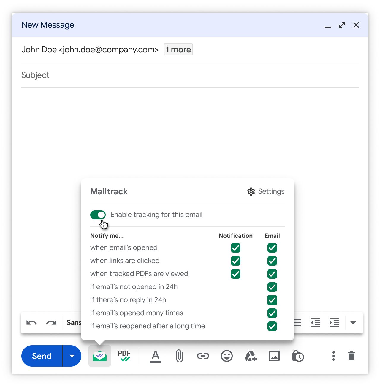The height and width of the screenshot is (391, 380).
Task: Toggle confidential mode lock-clock icon
Action: 298,356
